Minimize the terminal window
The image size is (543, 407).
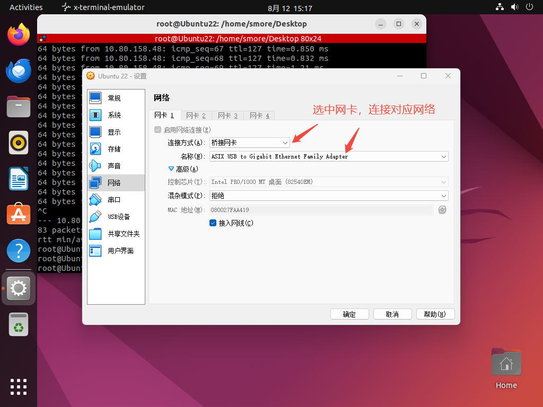[381, 24]
